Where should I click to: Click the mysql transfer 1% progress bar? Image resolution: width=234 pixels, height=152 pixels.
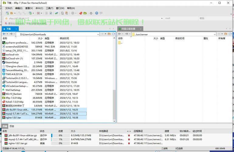point(60,139)
